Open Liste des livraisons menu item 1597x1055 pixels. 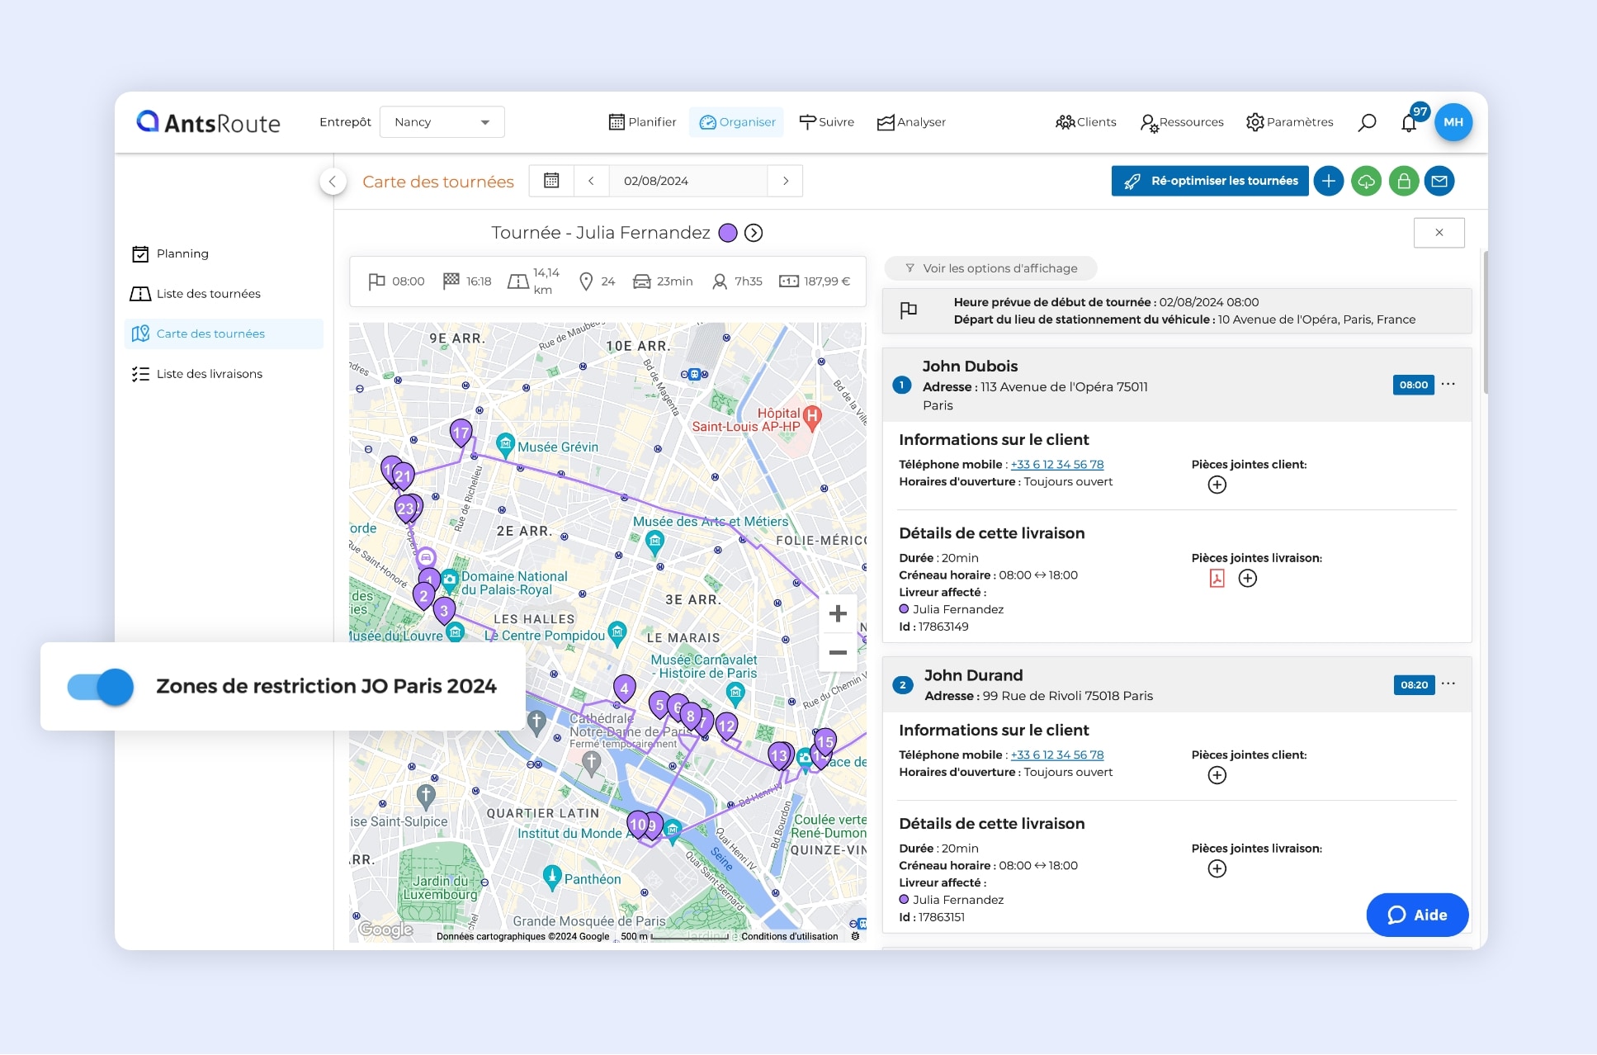[209, 374]
